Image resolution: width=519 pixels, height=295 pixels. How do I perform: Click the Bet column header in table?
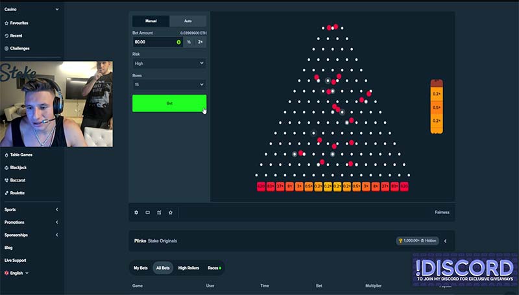319,286
